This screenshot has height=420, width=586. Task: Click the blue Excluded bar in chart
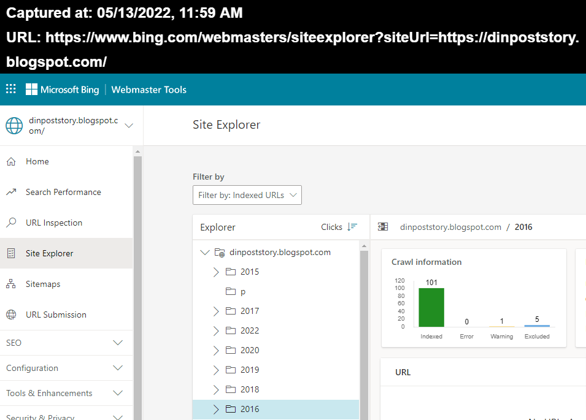click(x=537, y=326)
